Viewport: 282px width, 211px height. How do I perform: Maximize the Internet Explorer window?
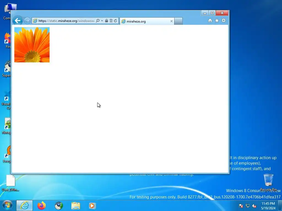[212, 13]
